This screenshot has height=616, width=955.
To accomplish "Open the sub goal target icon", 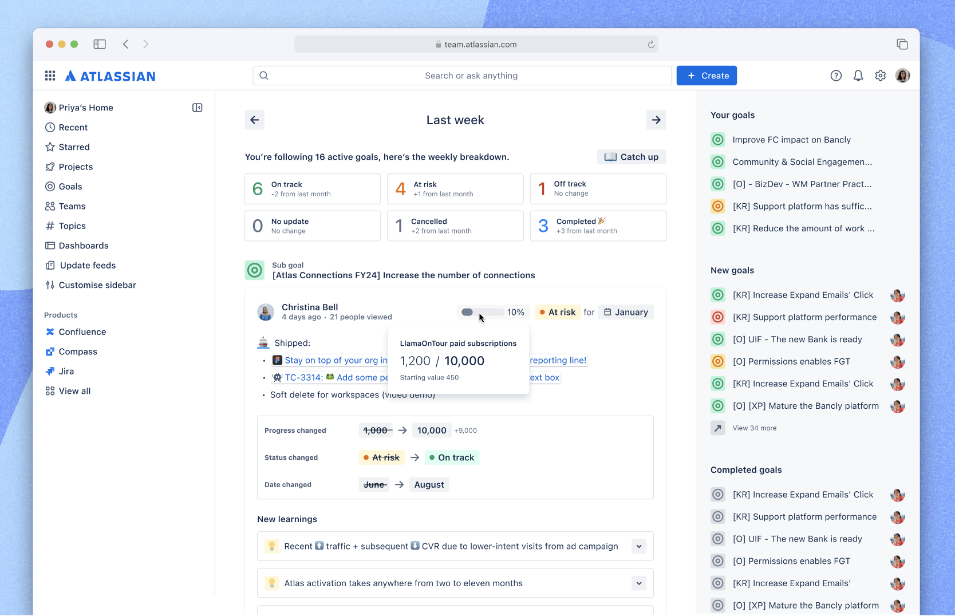I will (x=255, y=270).
